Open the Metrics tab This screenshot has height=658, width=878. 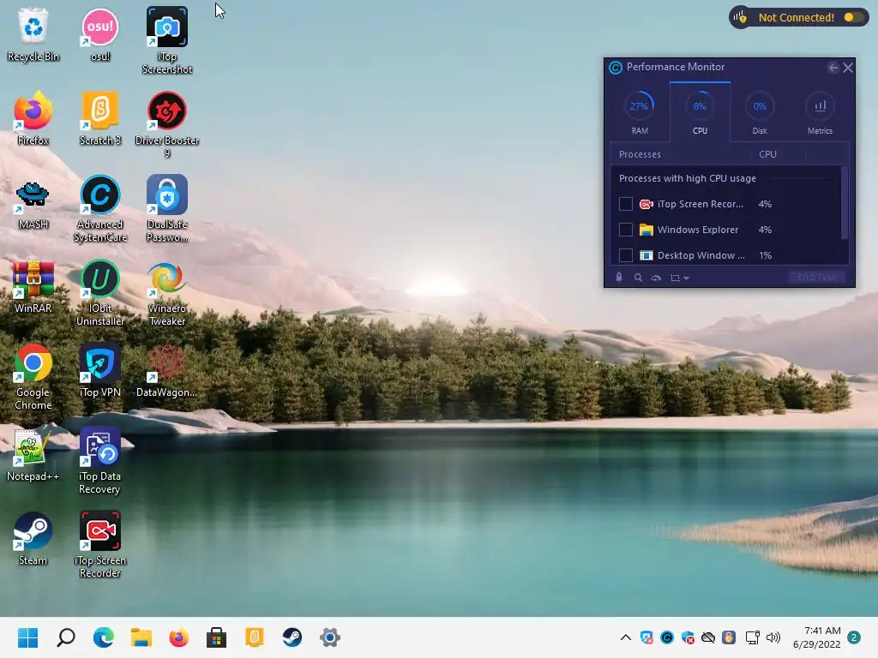point(820,113)
